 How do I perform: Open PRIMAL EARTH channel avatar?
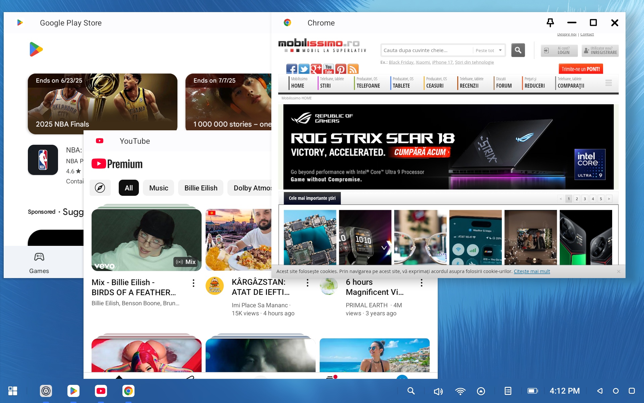(329, 286)
